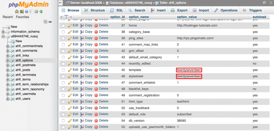Viewport: 274px width, 131px height.
Task: Click the link with main panel icon
Action: point(50,22)
